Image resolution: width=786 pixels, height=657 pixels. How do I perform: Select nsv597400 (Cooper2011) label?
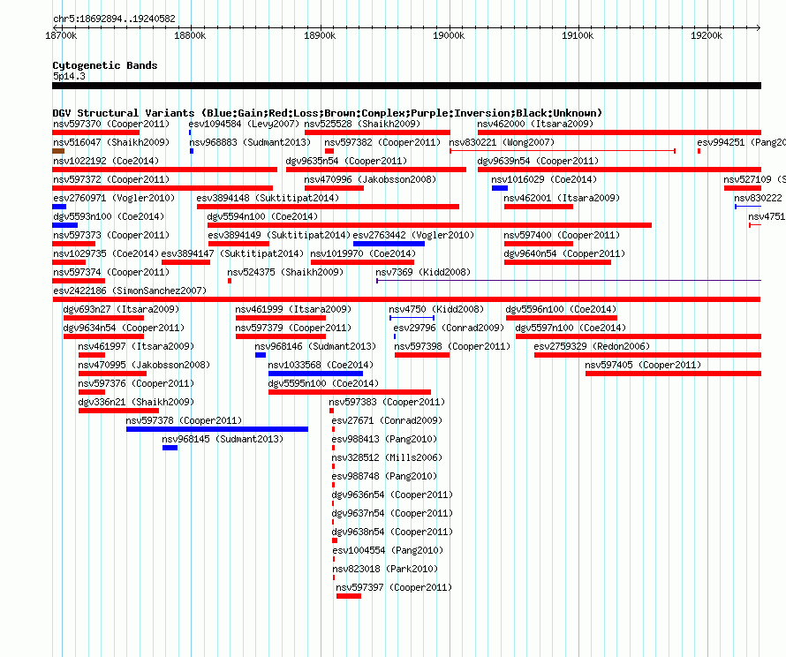[562, 235]
